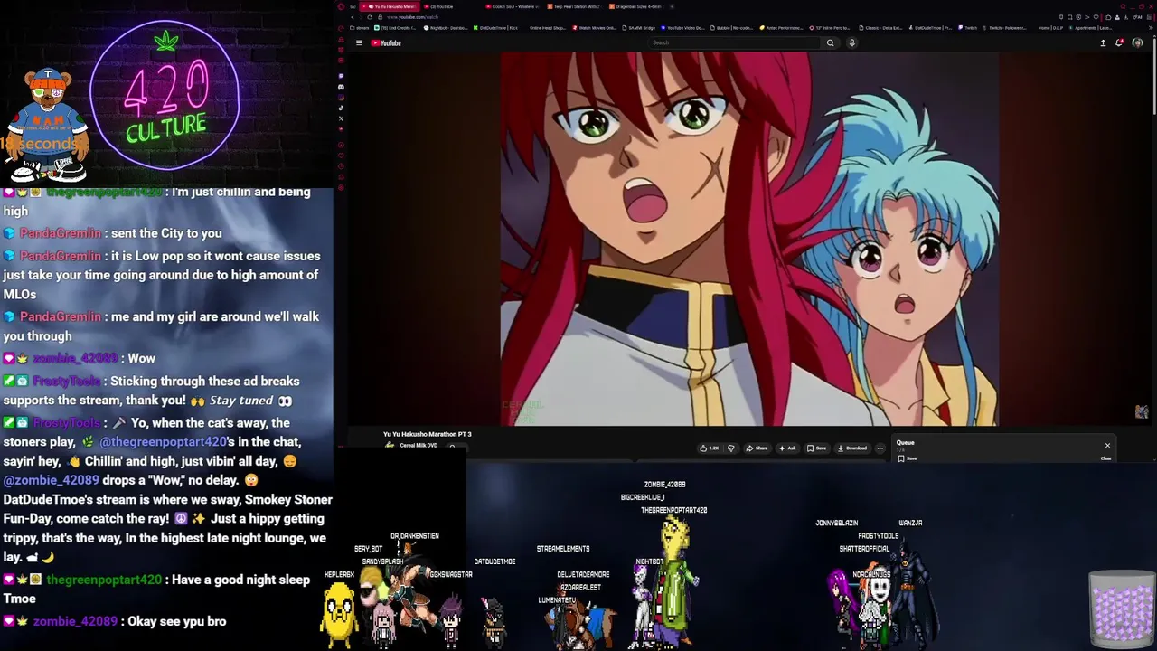This screenshot has width=1157, height=651.
Task: Open the YouTube Video Downloader bookmark
Action: tap(682, 28)
